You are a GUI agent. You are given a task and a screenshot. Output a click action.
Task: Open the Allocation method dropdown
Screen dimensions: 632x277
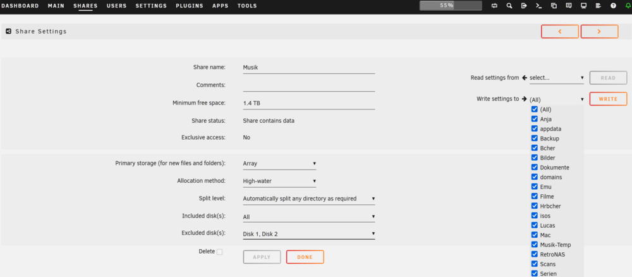click(279, 181)
